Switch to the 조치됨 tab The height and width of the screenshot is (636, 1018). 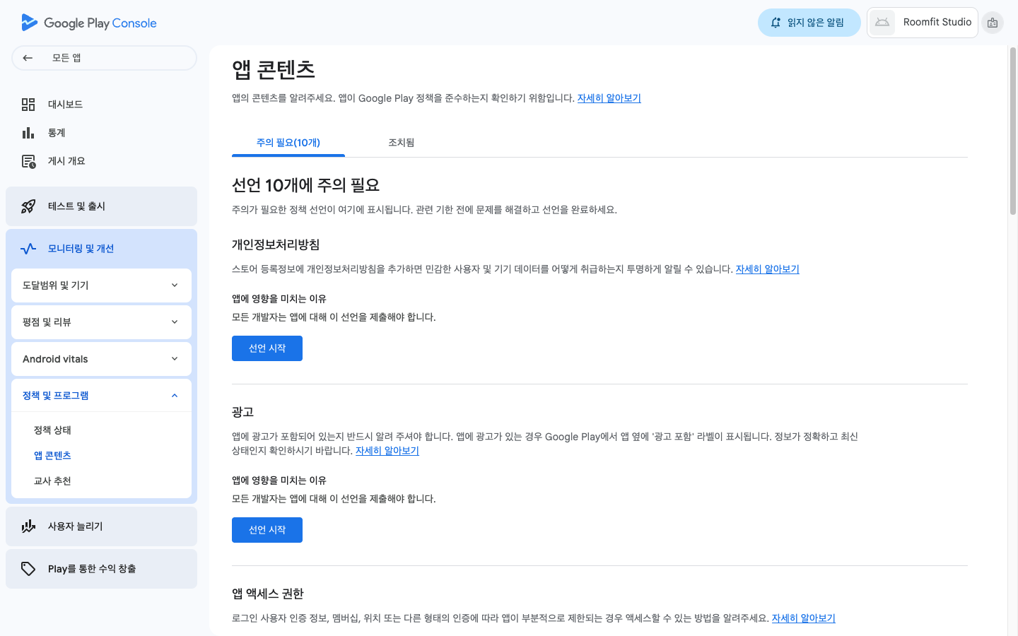(401, 143)
